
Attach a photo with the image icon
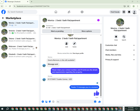coord(46,102)
